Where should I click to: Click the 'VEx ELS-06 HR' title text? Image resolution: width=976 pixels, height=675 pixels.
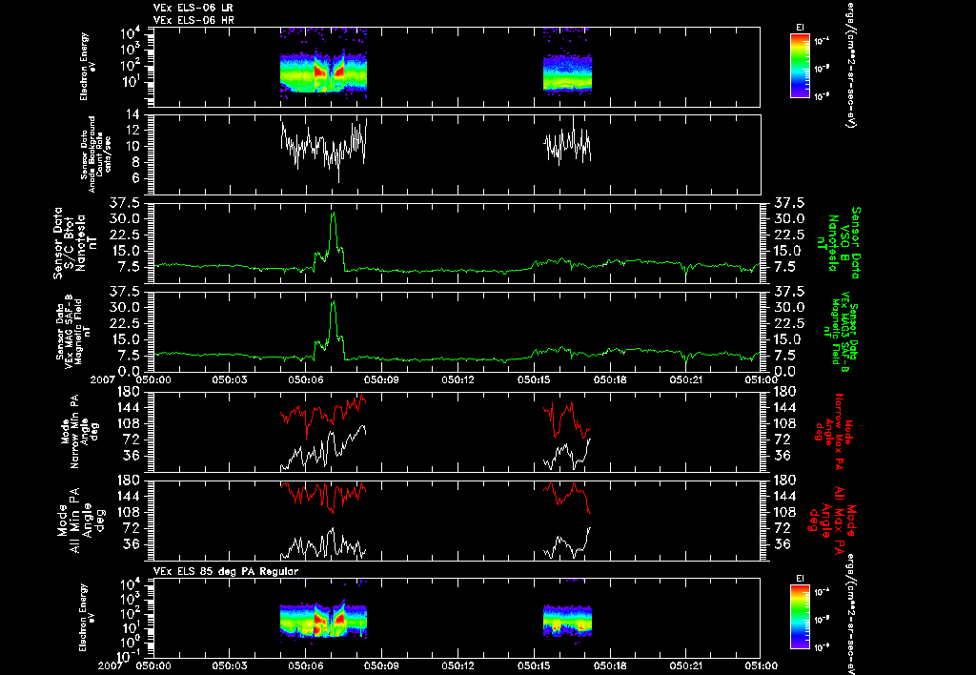[193, 21]
